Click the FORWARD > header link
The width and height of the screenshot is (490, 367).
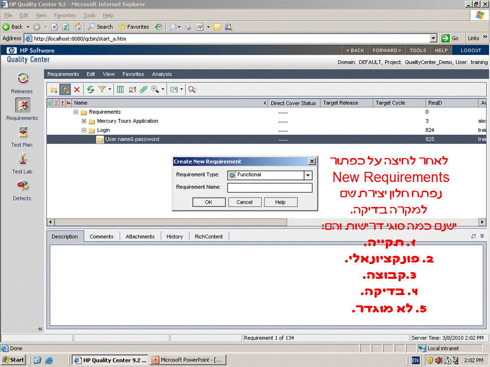click(387, 50)
